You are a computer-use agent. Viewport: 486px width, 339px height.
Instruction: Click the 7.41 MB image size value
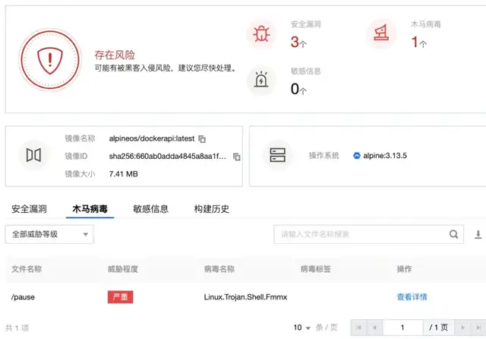123,174
